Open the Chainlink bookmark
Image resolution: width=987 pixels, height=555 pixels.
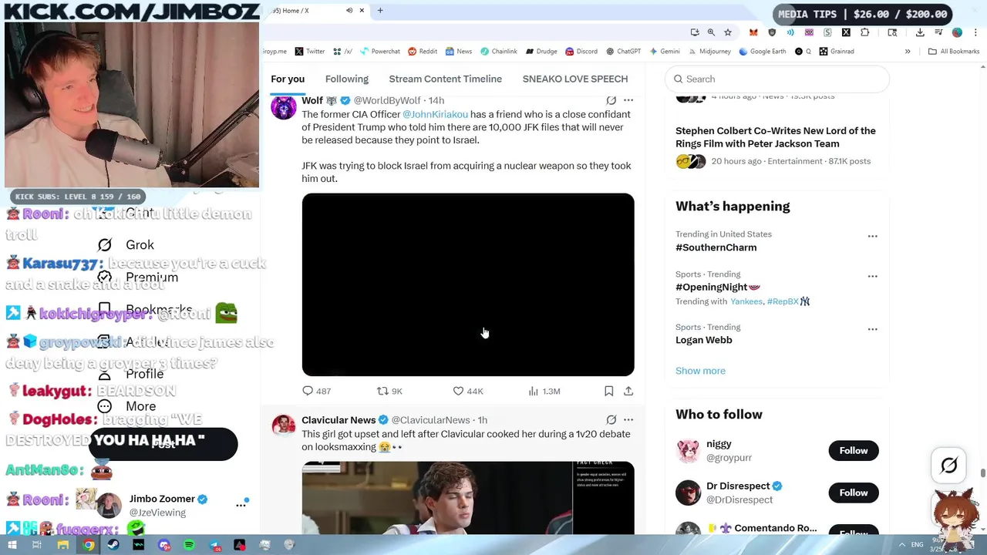coord(498,52)
